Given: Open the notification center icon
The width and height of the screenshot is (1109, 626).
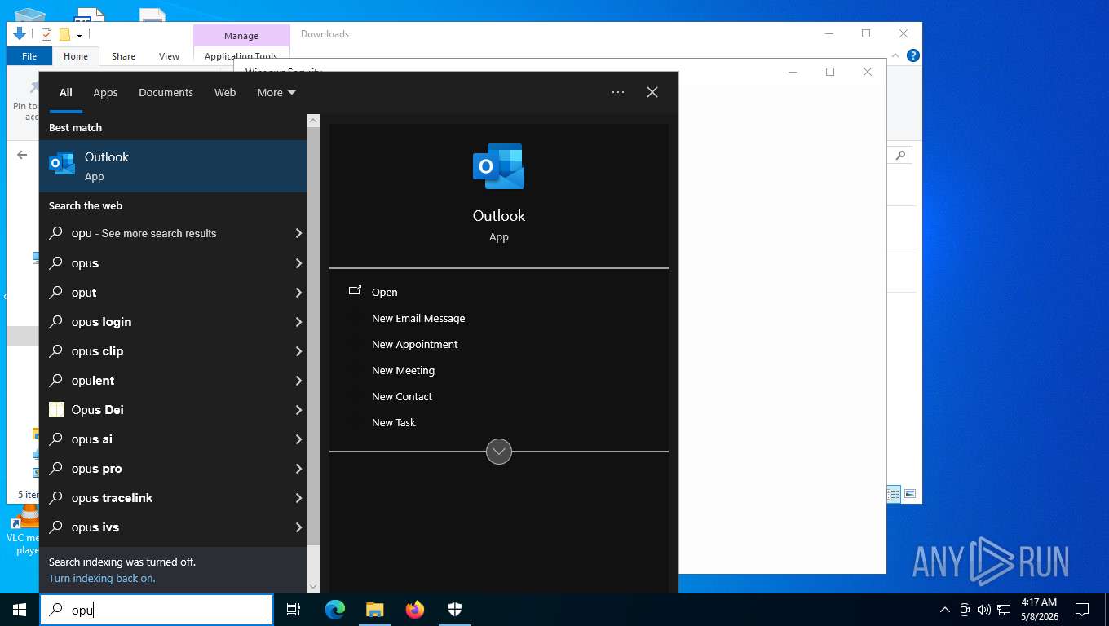Looking at the screenshot, I should 1082,610.
